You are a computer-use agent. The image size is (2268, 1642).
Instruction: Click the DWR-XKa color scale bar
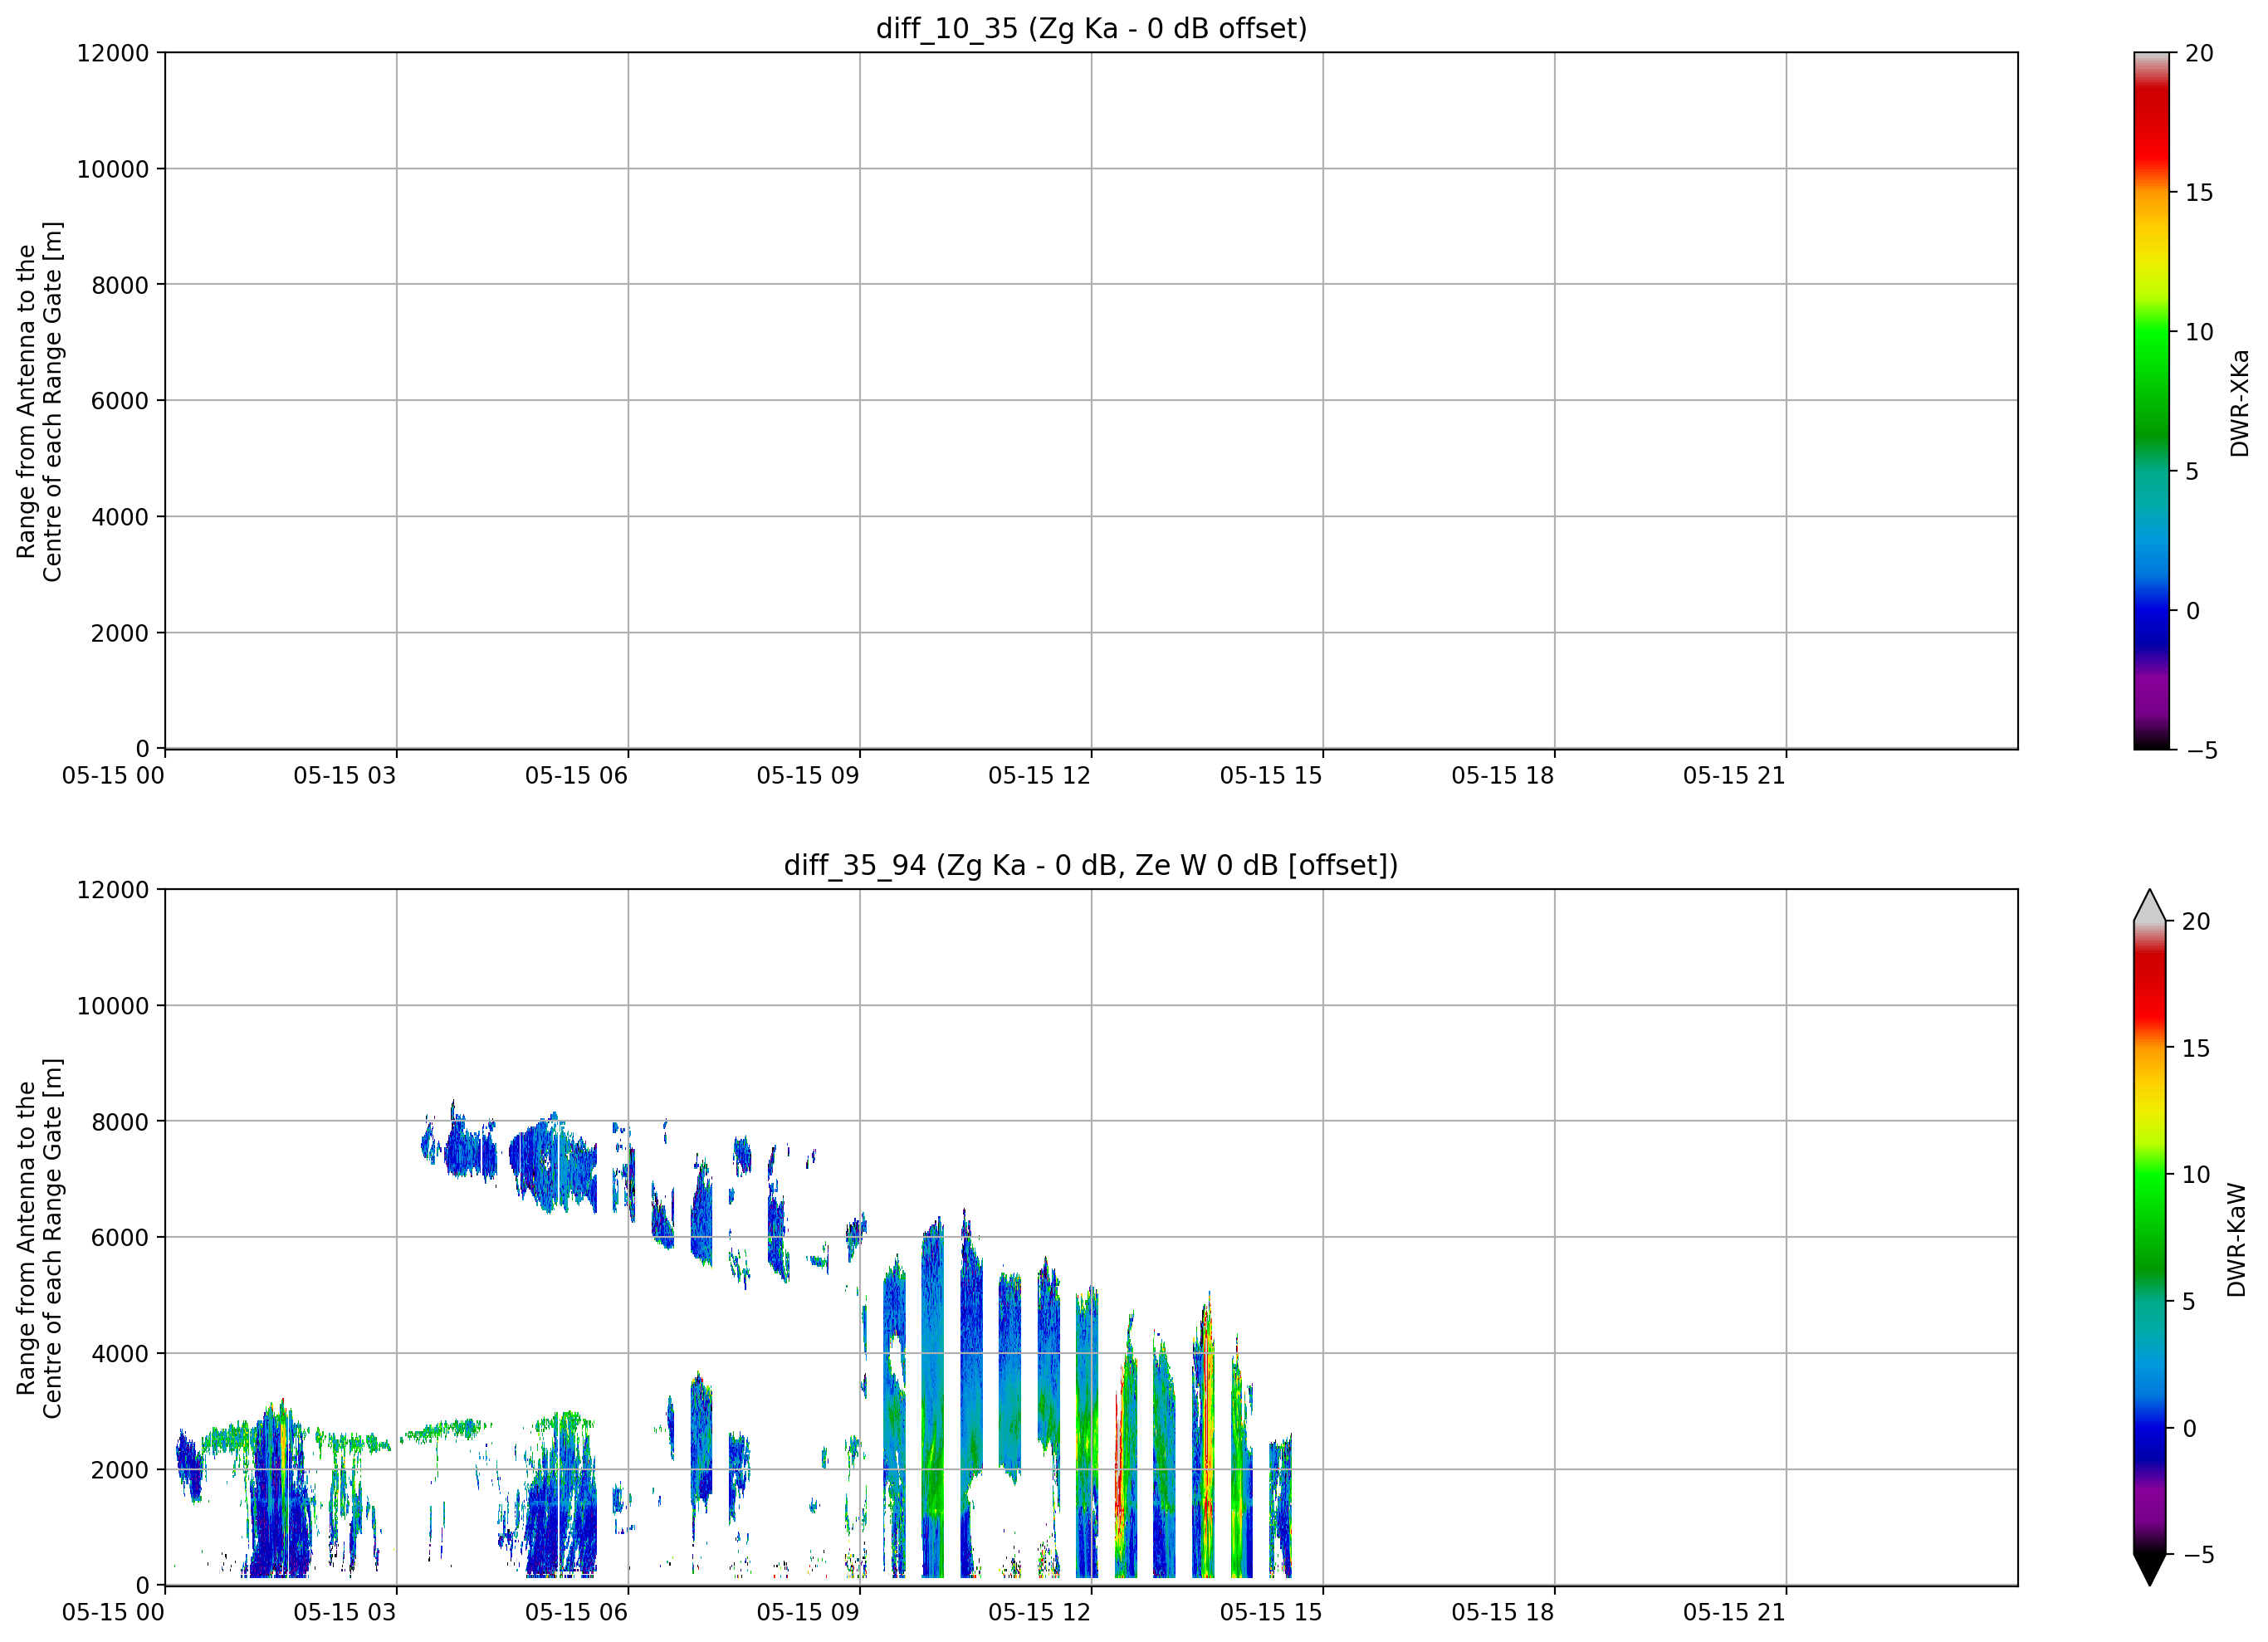(2151, 401)
